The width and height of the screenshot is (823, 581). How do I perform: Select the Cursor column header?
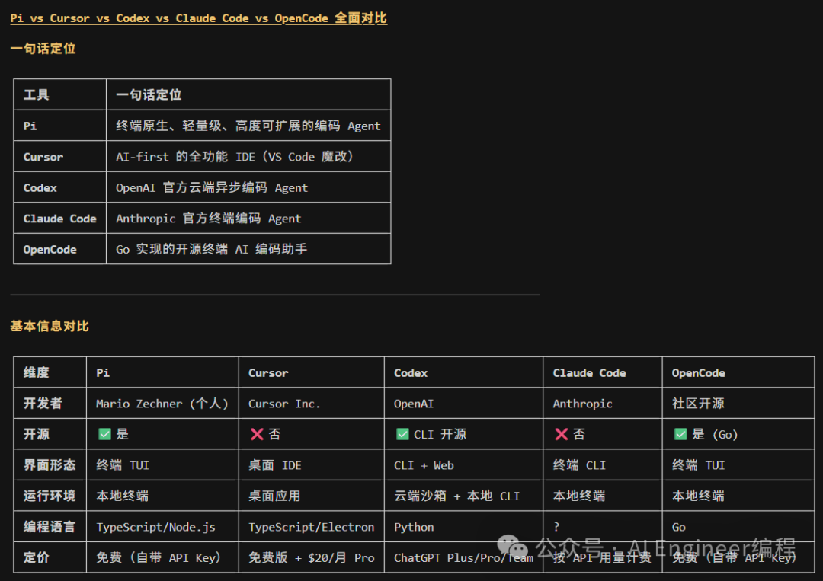pos(268,372)
